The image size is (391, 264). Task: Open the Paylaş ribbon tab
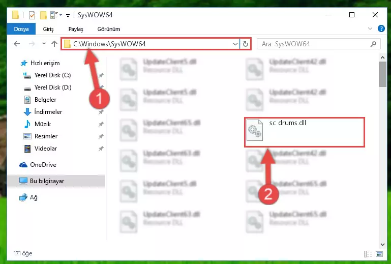(x=76, y=29)
